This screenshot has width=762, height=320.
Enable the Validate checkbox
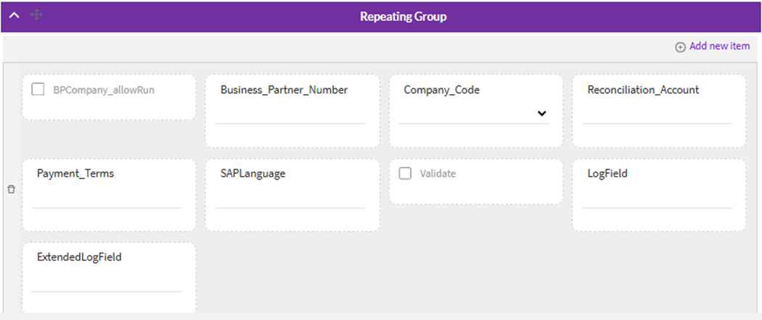point(405,174)
